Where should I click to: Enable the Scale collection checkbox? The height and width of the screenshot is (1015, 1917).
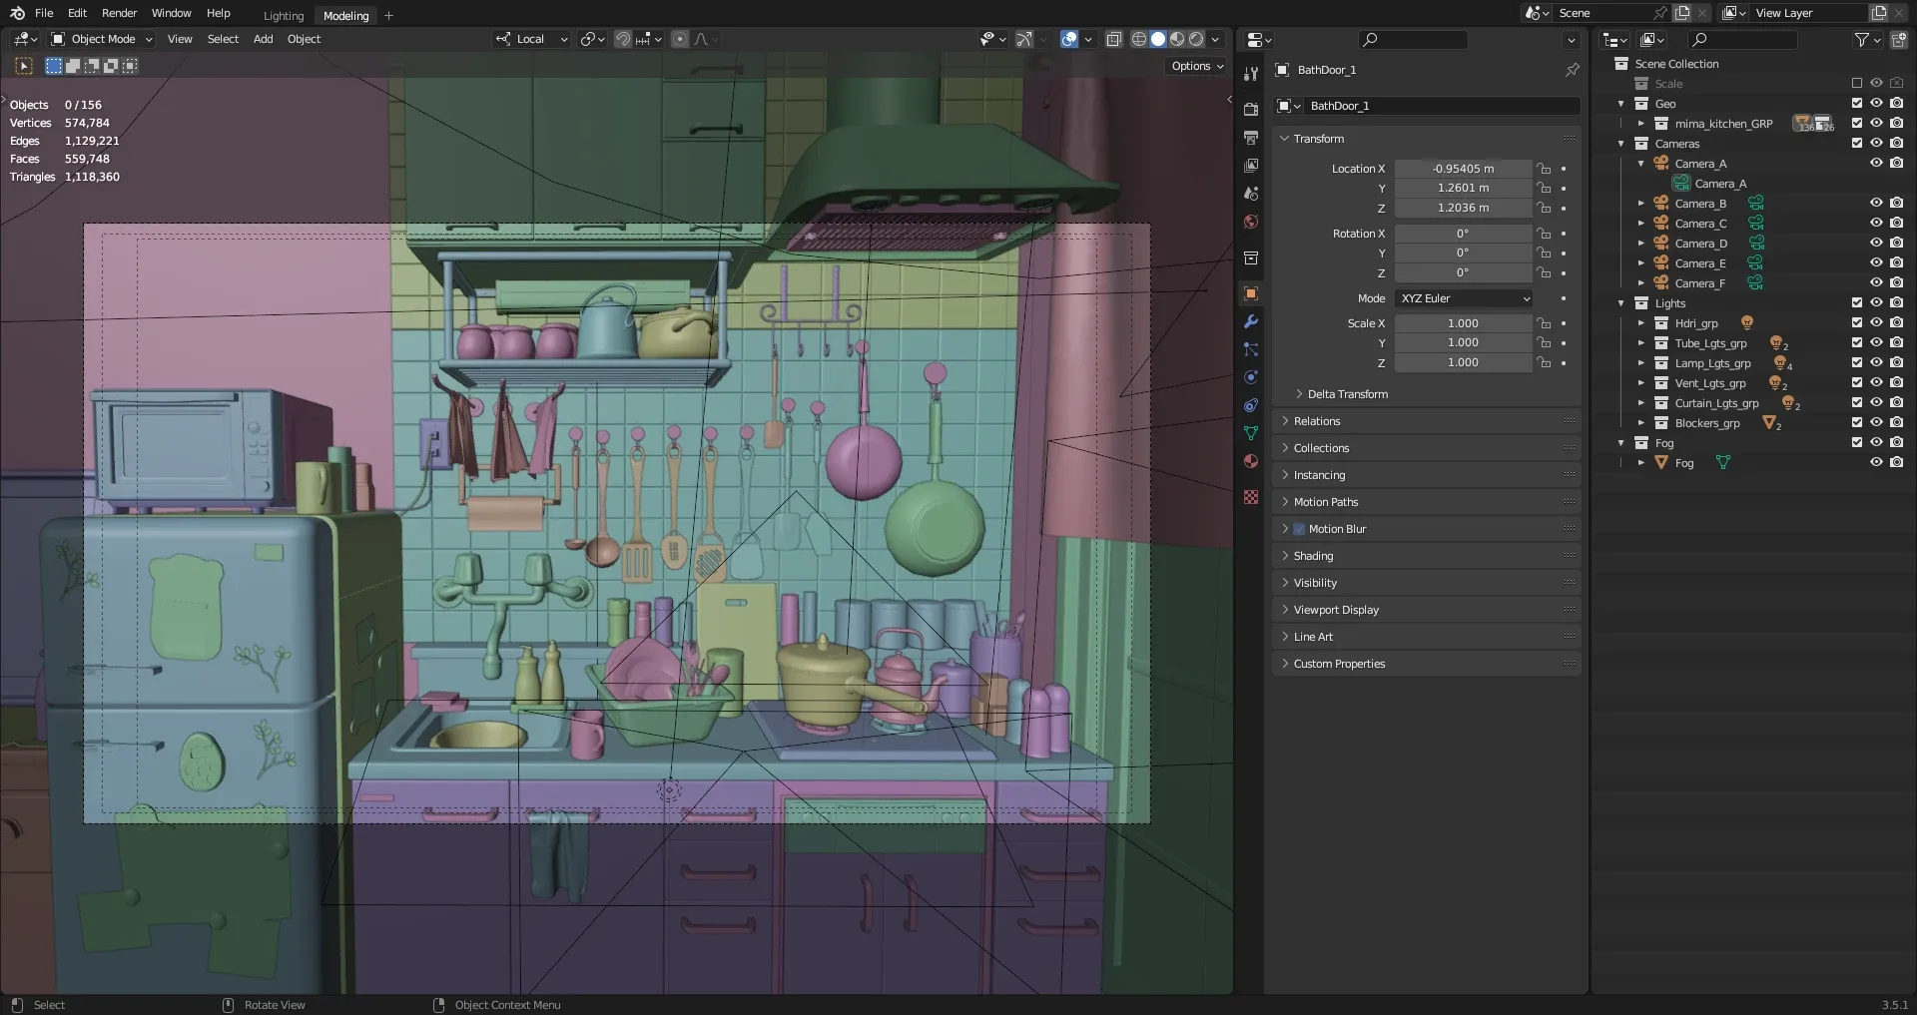coord(1857,84)
